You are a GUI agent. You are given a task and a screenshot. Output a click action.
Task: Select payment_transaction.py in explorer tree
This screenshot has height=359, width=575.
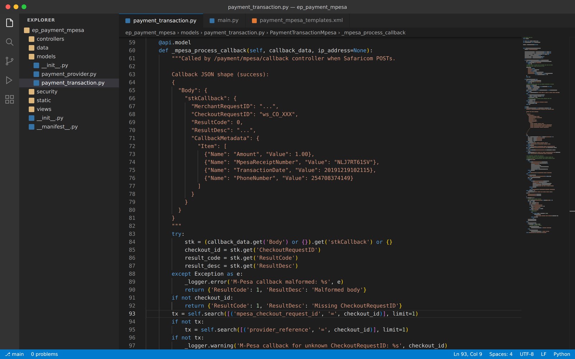[69, 83]
